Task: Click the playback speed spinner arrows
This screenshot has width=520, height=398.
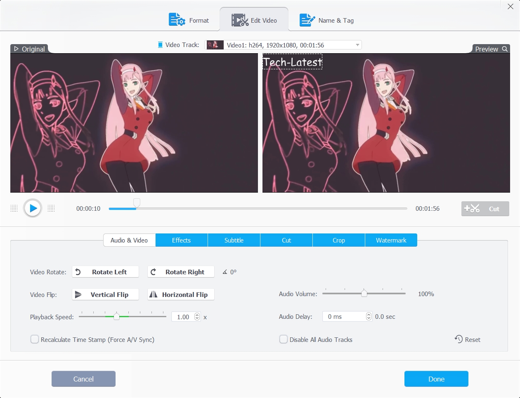Action: tap(197, 317)
